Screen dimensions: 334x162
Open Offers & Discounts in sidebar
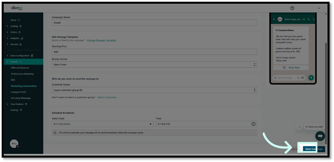point(20,68)
